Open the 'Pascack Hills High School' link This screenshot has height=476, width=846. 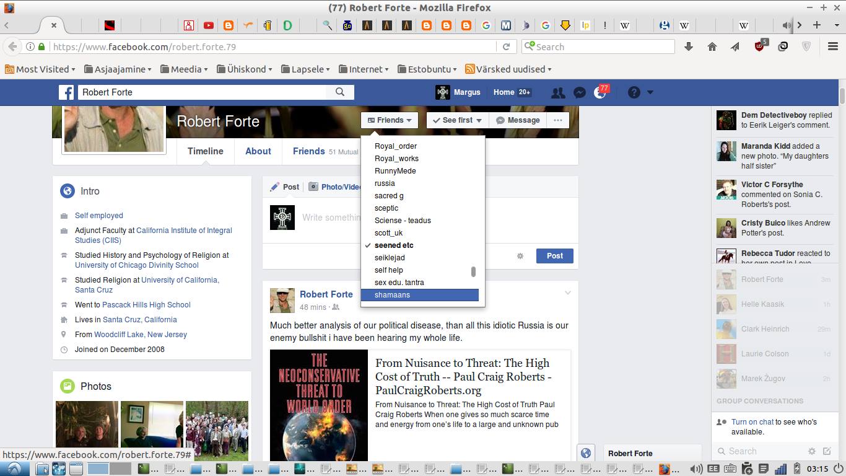click(x=146, y=305)
